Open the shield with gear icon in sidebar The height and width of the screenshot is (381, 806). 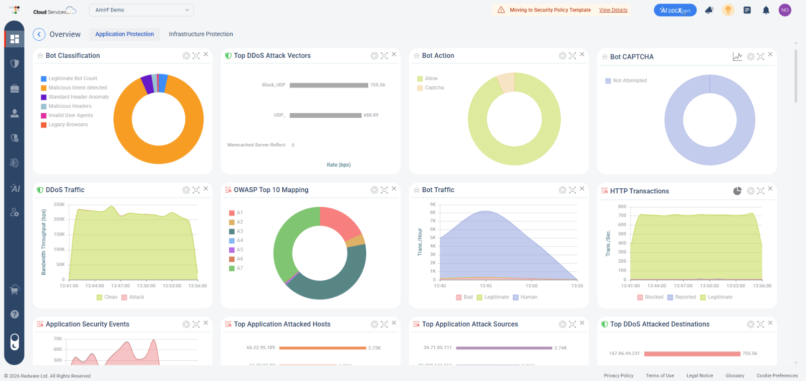point(15,138)
